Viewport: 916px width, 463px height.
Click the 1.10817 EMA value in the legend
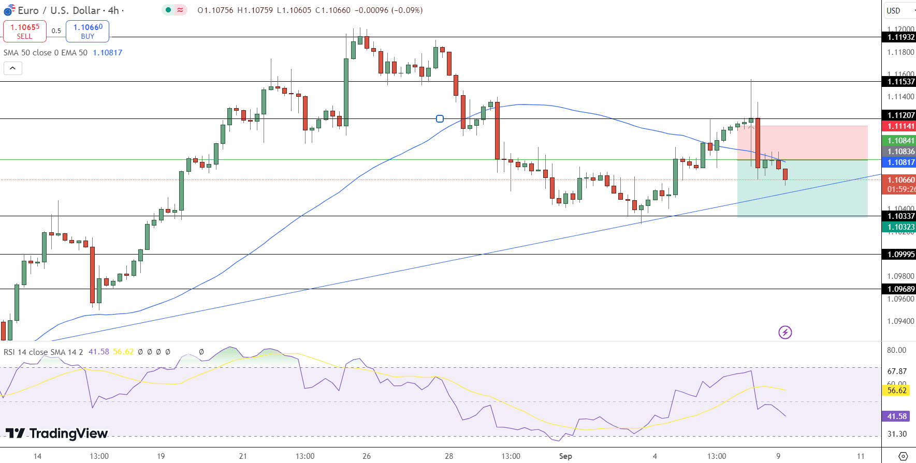click(108, 53)
